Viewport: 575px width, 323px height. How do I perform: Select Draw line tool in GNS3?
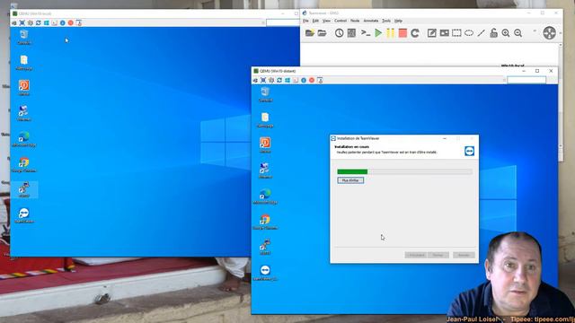coord(482,33)
